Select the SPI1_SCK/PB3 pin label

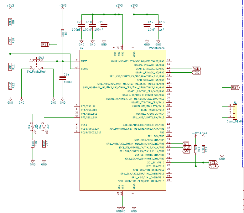(x=156, y=136)
